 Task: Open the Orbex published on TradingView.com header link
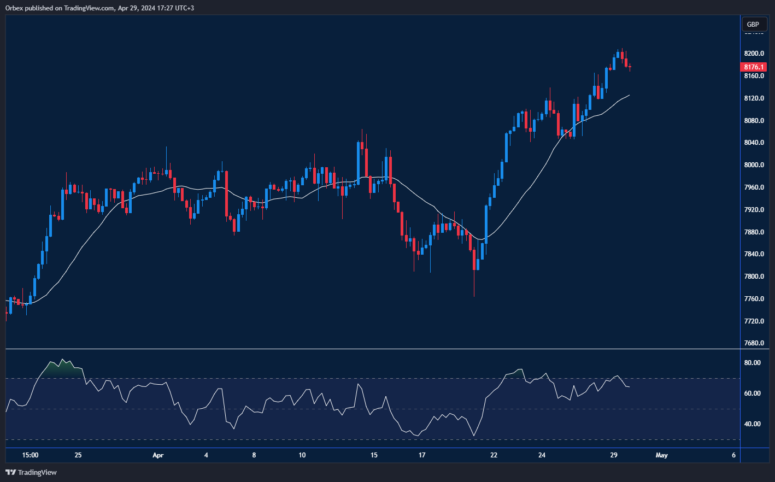[60, 8]
